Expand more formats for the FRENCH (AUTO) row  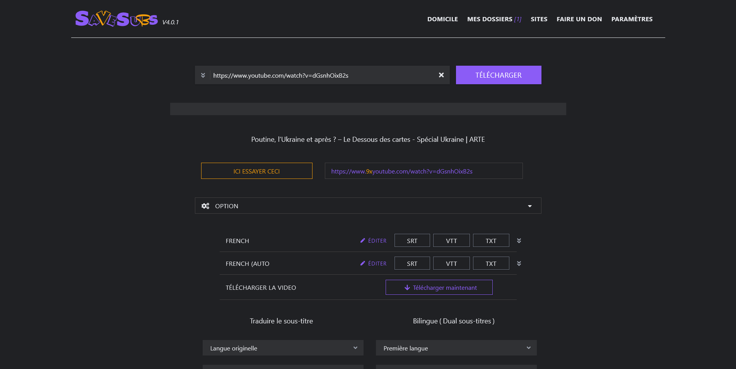point(519,263)
